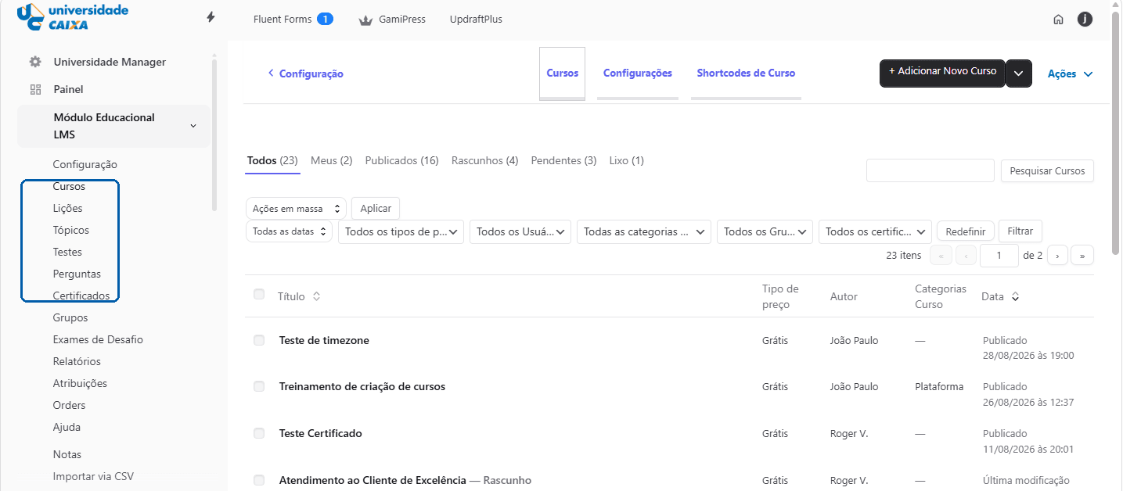Open Fluent Forms in the top bar
This screenshot has width=1123, height=491.
click(x=283, y=19)
